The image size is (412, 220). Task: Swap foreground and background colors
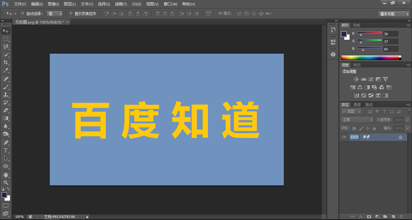tap(8, 189)
